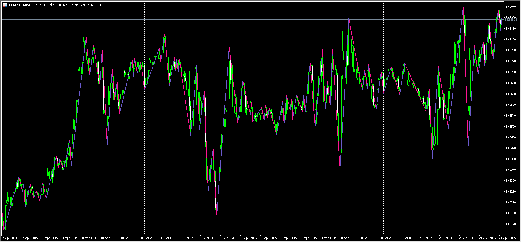Click the 18 Apr 03:15 time label
The image size is (521, 242).
(x=49, y=238)
